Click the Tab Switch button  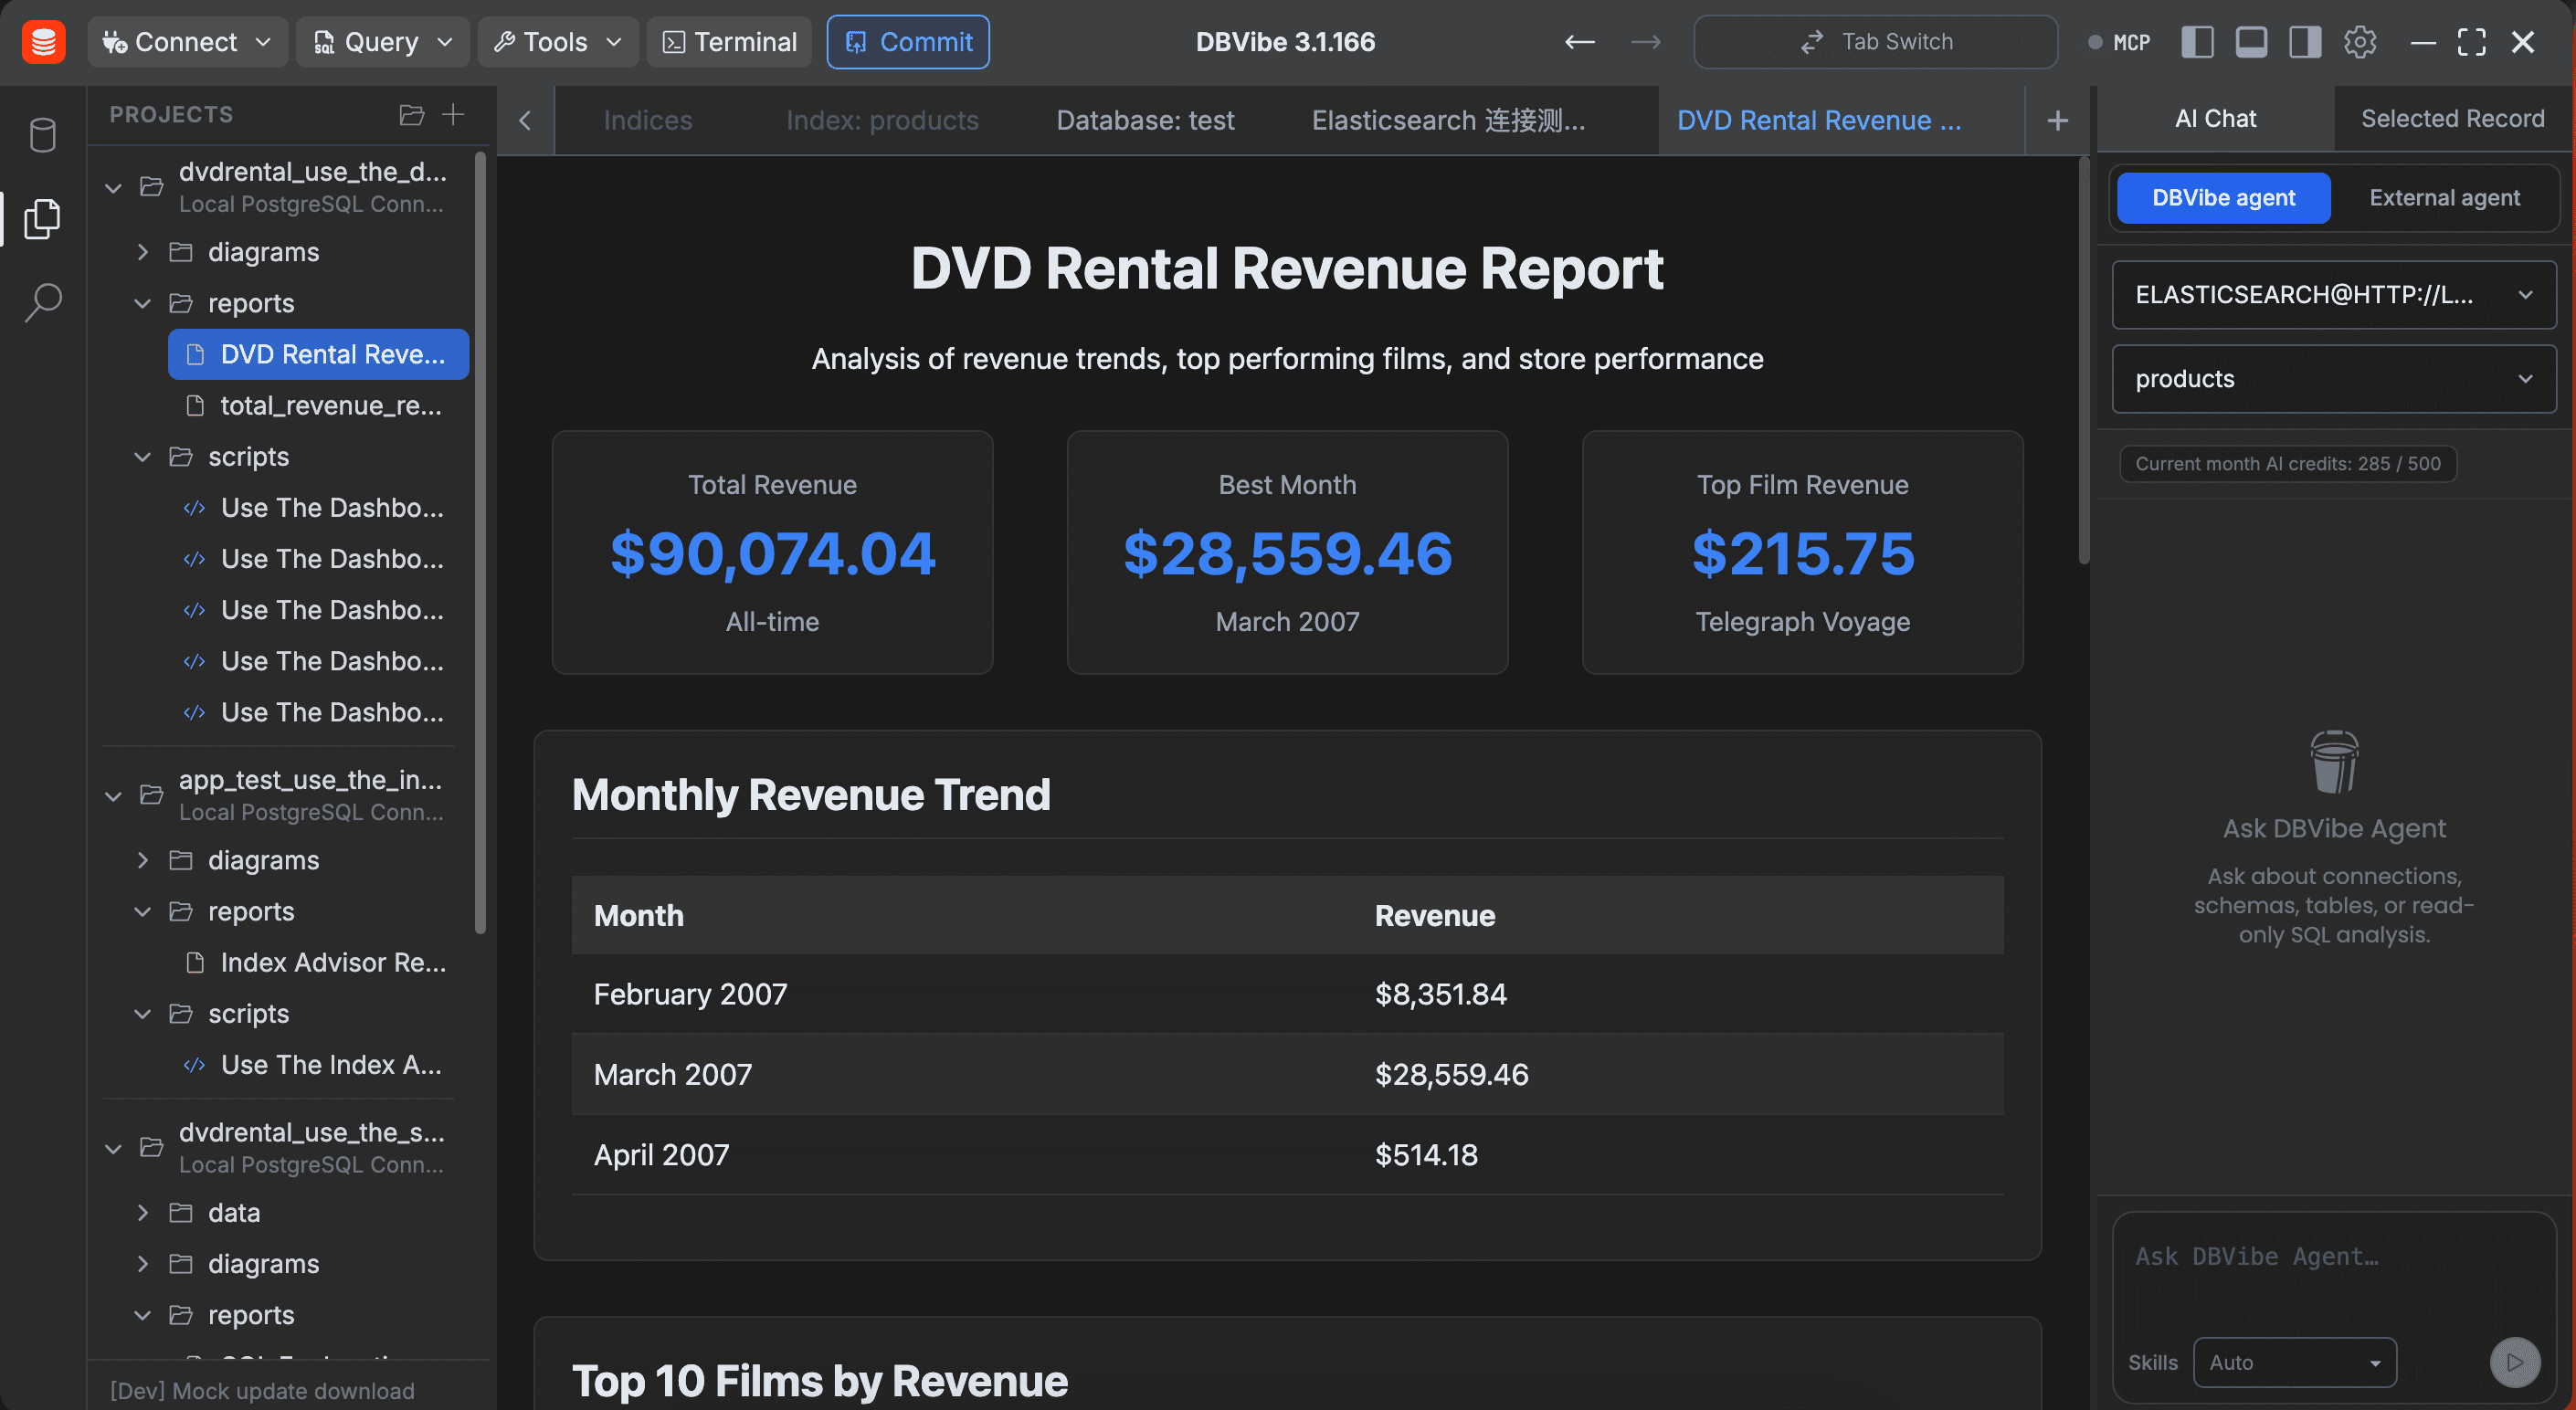[x=1875, y=42]
